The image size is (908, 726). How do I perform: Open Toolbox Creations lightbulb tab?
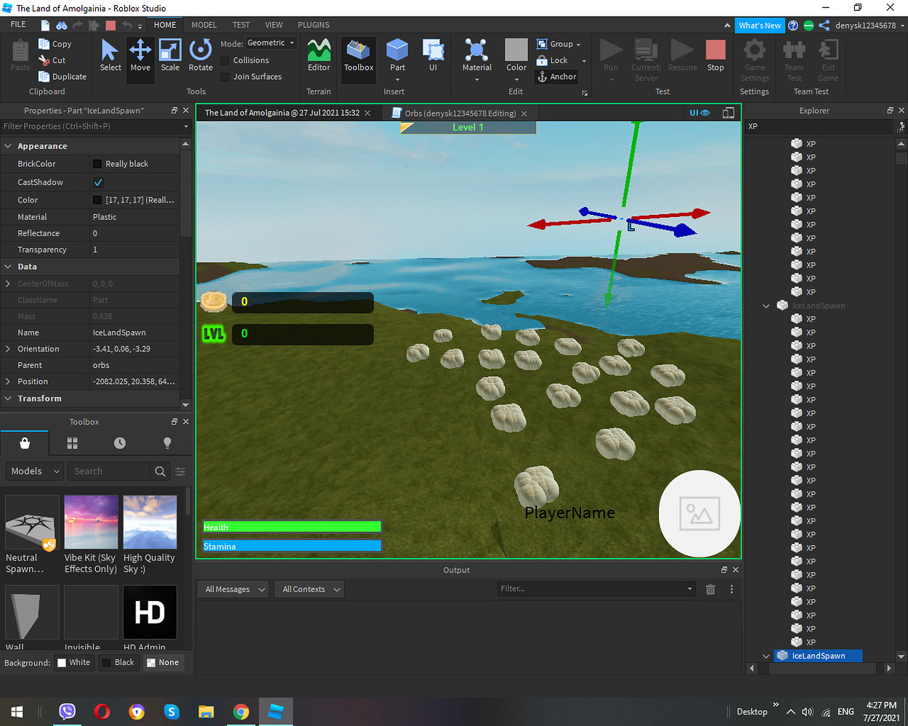[x=168, y=443]
